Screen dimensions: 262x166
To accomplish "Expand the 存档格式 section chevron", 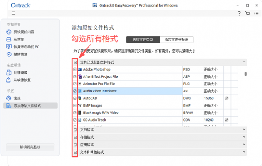I will [244, 137].
